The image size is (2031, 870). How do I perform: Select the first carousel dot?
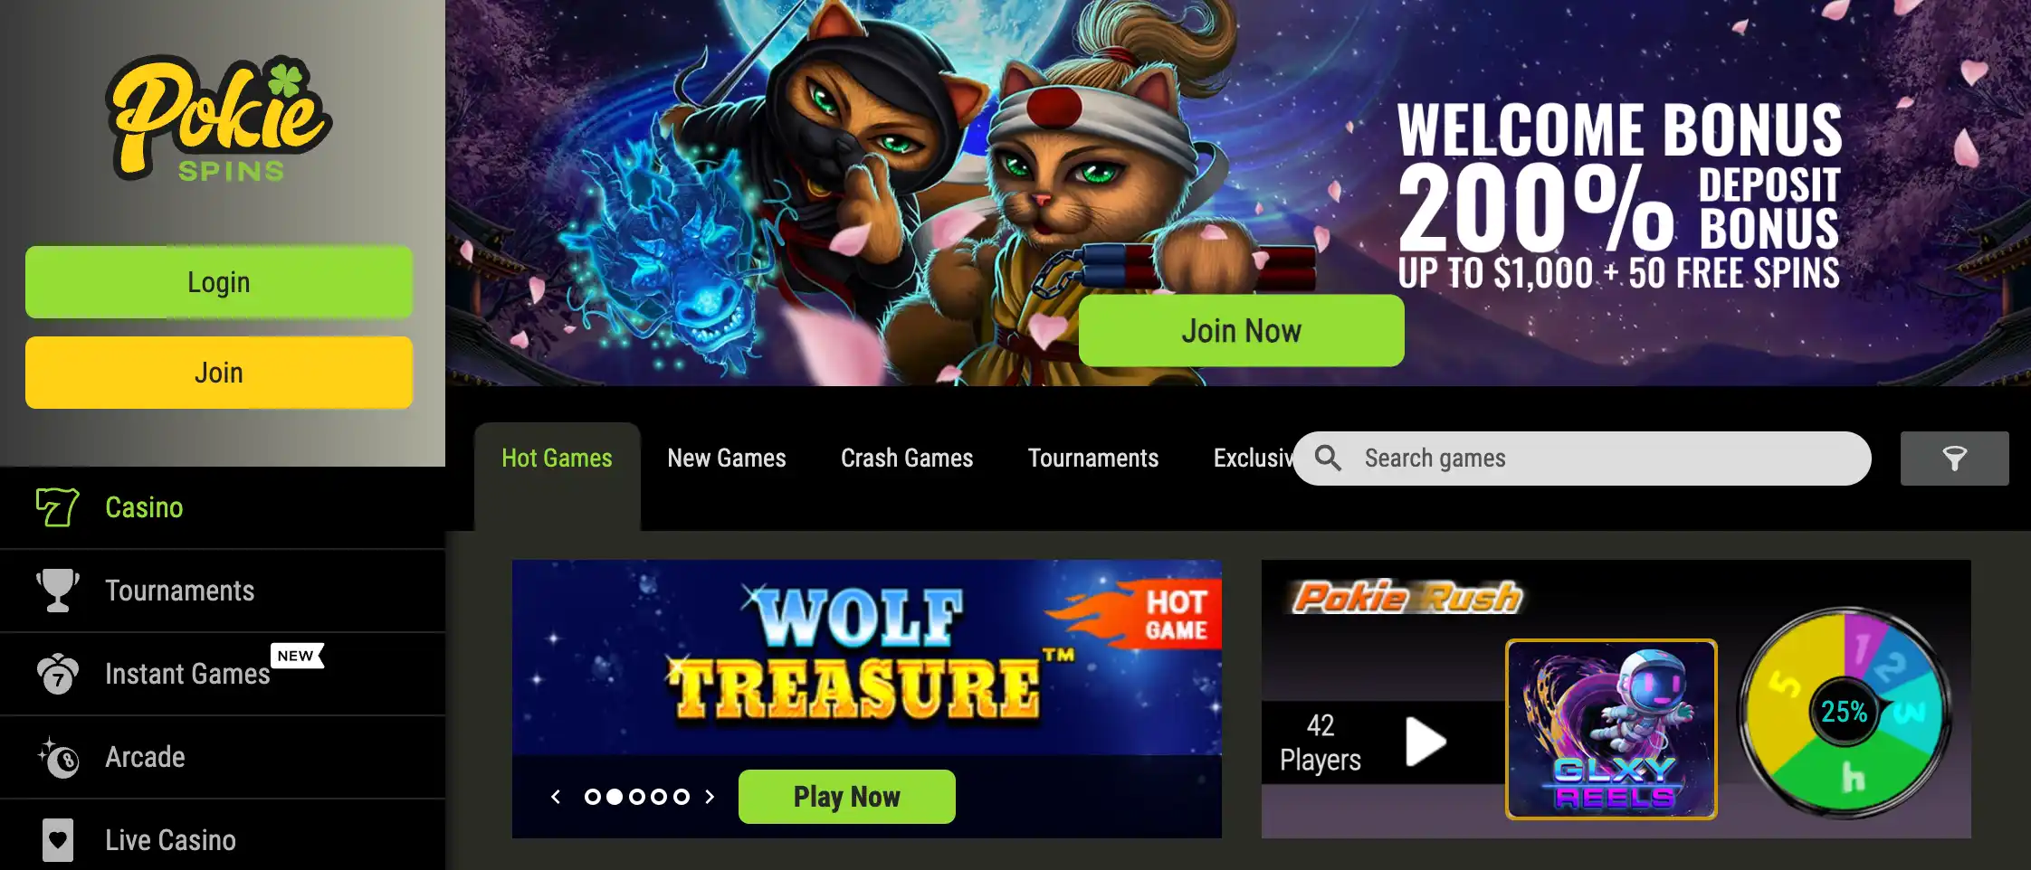click(593, 797)
